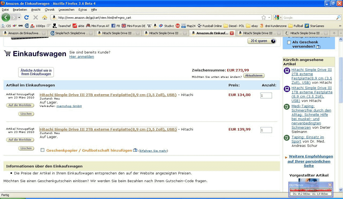Open the Fussball Online bookmark

pyautogui.click(x=210, y=26)
